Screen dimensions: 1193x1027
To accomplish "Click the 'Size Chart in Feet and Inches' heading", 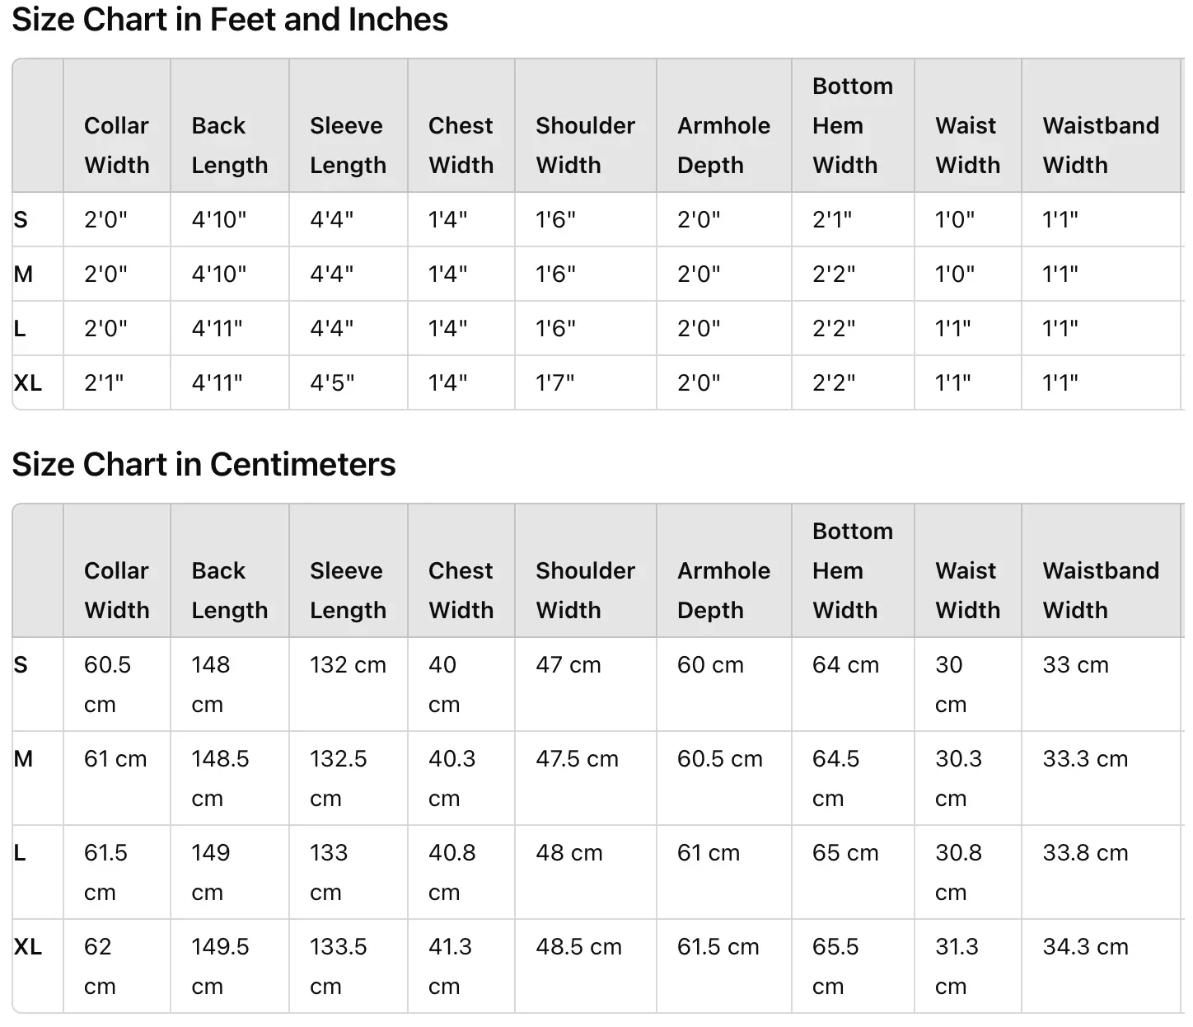I will tap(230, 19).
